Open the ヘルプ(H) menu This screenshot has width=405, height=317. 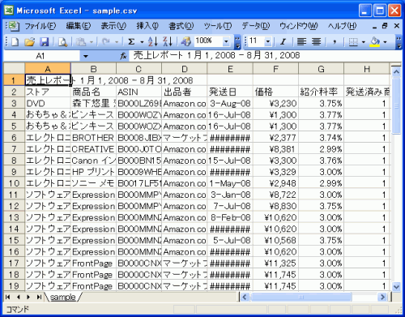[342, 26]
